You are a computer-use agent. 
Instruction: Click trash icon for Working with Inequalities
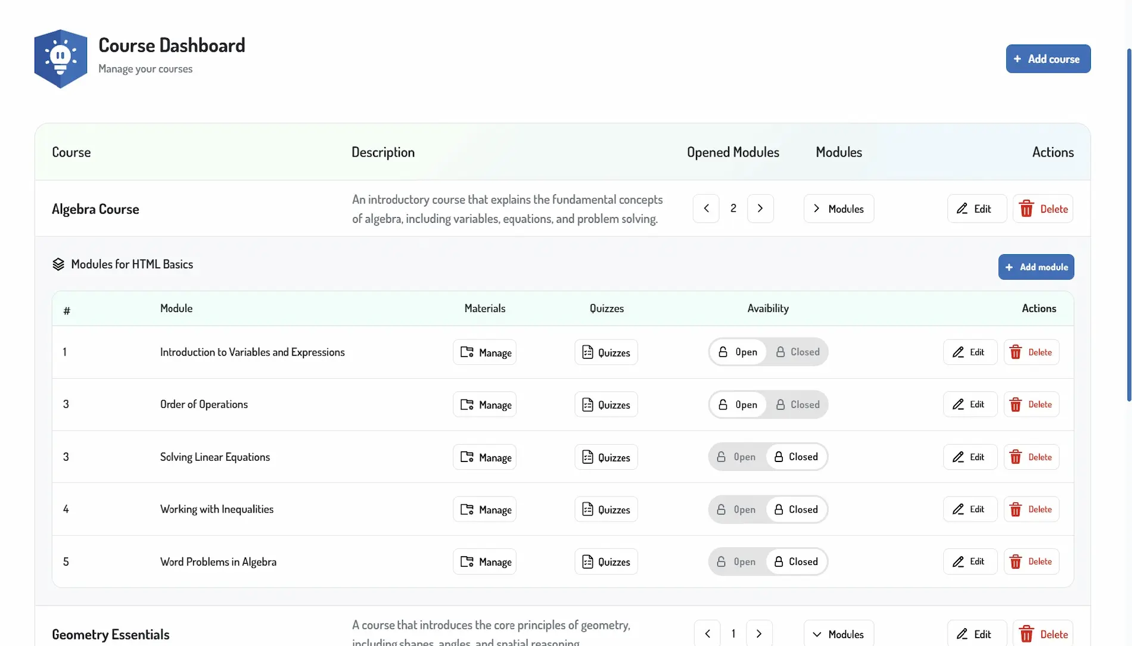point(1016,510)
